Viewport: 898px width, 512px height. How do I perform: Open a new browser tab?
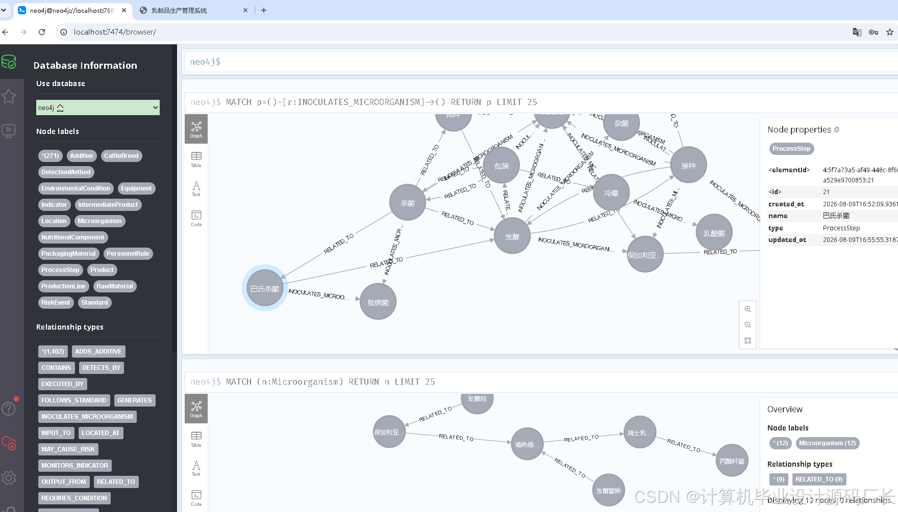tap(264, 10)
